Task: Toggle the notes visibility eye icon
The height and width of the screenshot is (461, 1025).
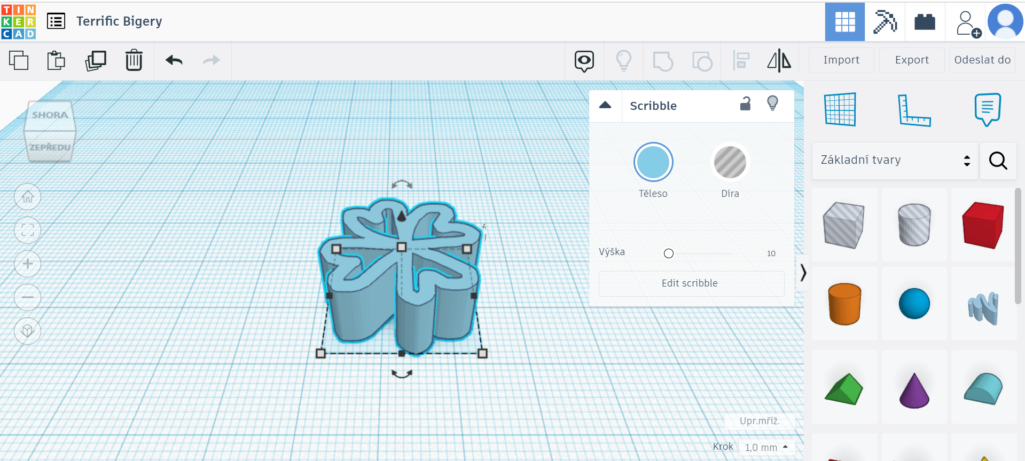Action: point(584,61)
